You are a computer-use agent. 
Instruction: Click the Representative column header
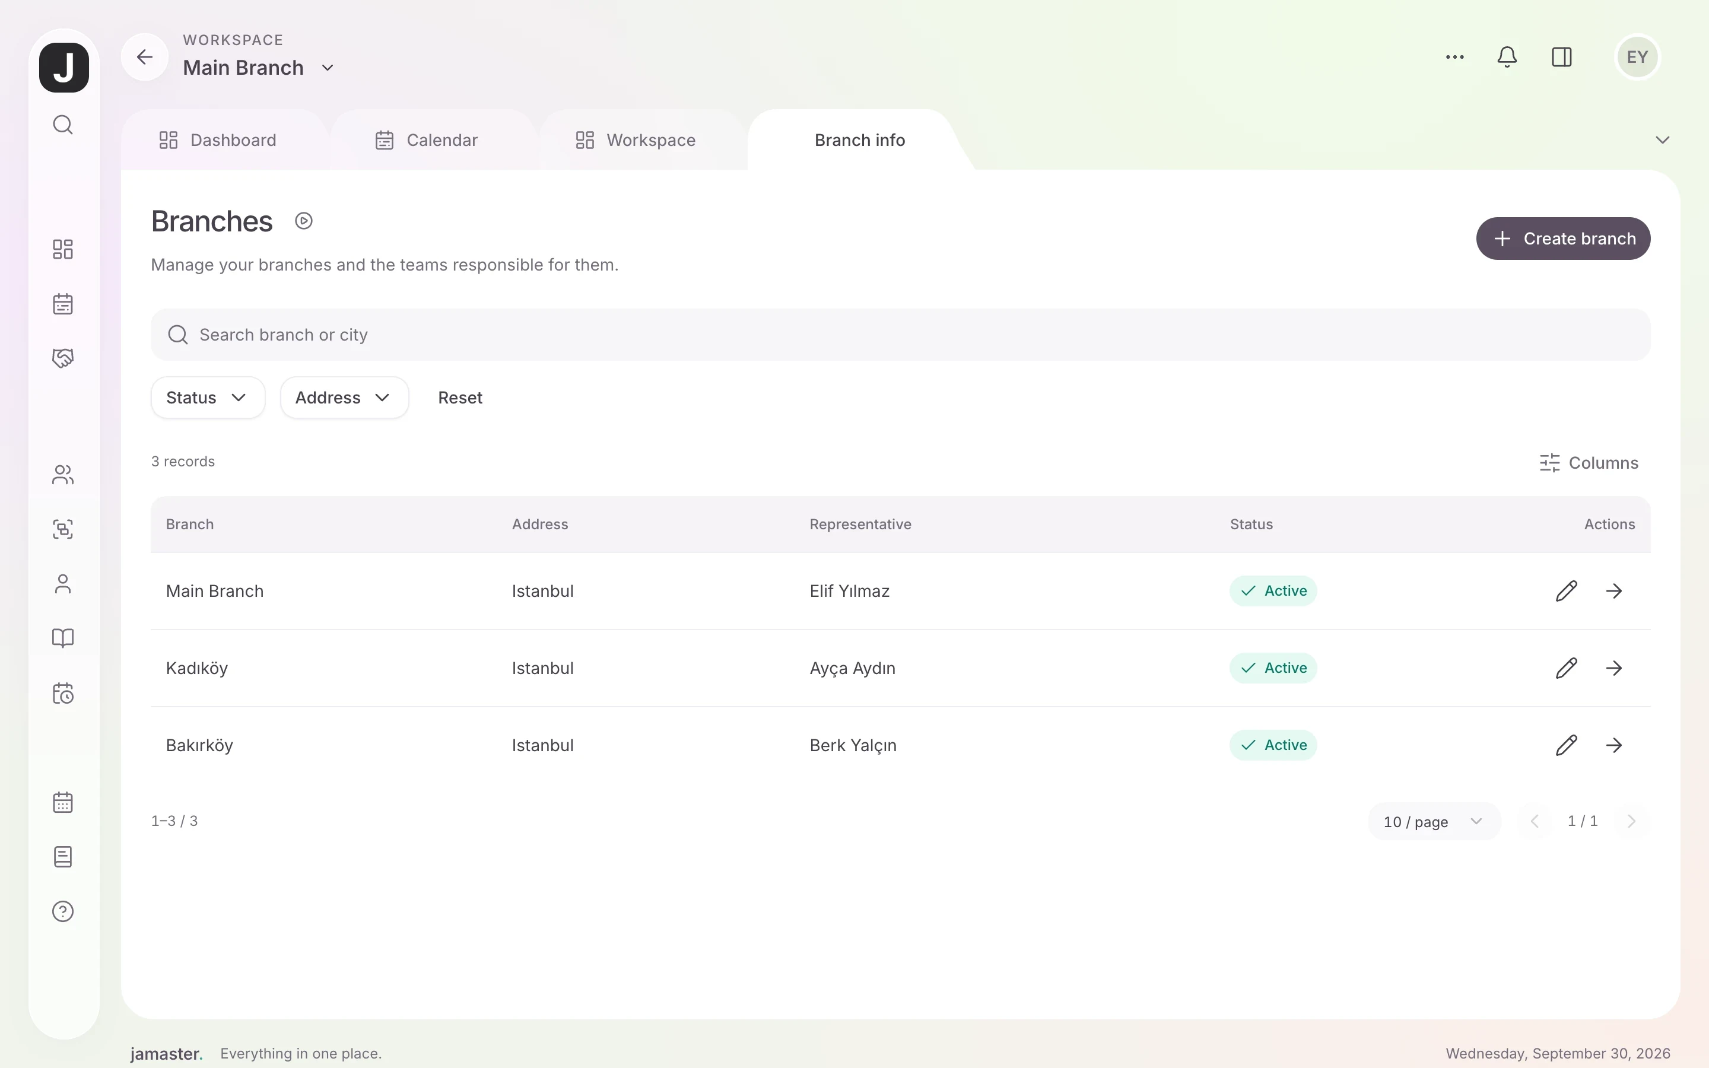point(860,525)
